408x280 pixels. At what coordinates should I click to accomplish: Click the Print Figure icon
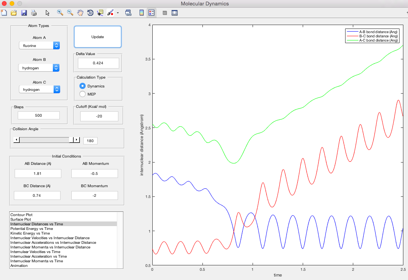[34, 13]
